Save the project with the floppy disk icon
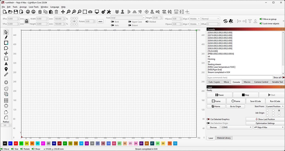This screenshot has width=285, height=151. 16,12
